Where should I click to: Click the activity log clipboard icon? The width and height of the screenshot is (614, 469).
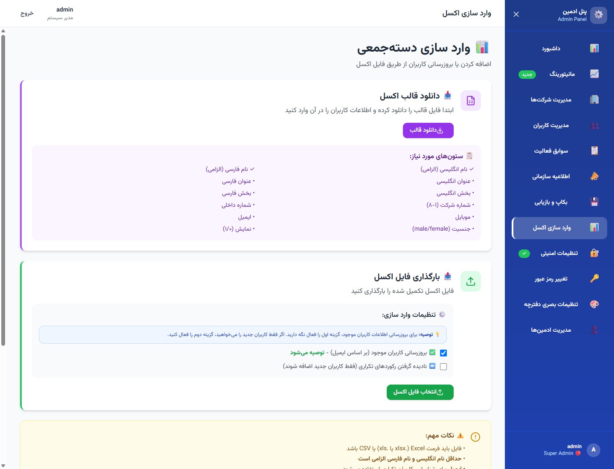[x=594, y=151]
